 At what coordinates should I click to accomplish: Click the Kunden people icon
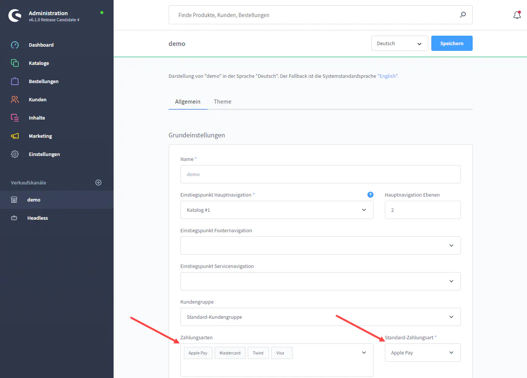[x=15, y=99]
